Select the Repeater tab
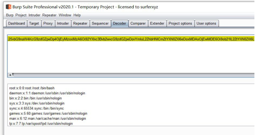The height and width of the screenshot is (135, 256). tap(80, 23)
